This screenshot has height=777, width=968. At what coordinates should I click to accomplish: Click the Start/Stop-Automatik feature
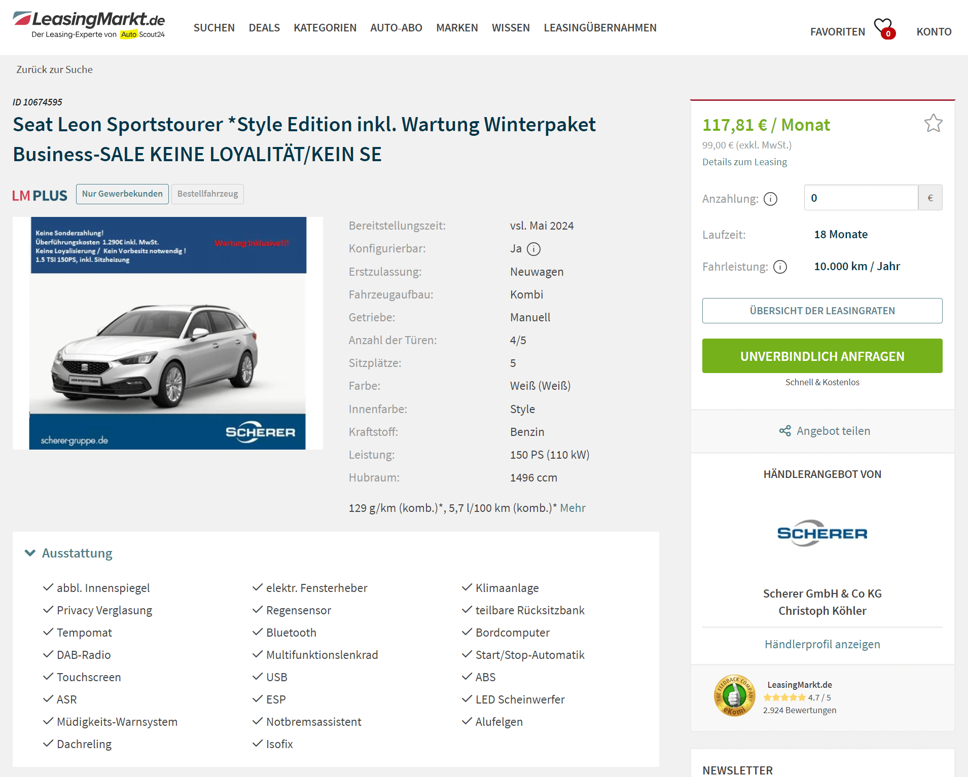tap(530, 655)
